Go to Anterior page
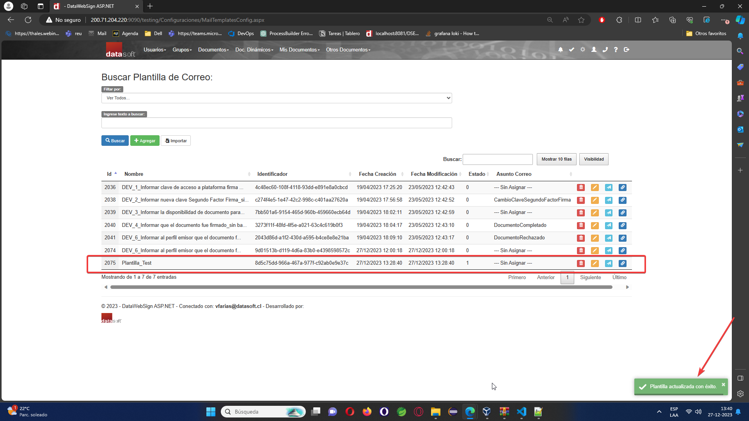Image resolution: width=749 pixels, height=421 pixels. click(546, 277)
